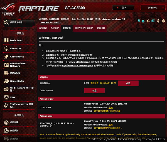Screen dimensions: 167x142
Task: Switch to the 系統設定 tab
Action: (x=55, y=28)
